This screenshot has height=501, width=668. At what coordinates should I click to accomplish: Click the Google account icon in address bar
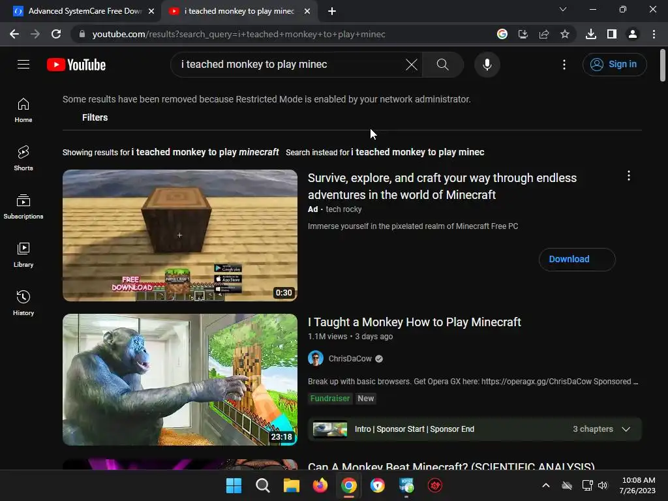click(x=502, y=34)
